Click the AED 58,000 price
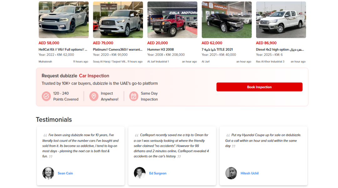 tap(49, 43)
